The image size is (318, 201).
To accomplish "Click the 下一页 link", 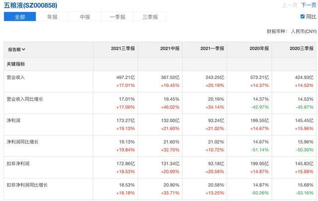I will [x=308, y=5].
